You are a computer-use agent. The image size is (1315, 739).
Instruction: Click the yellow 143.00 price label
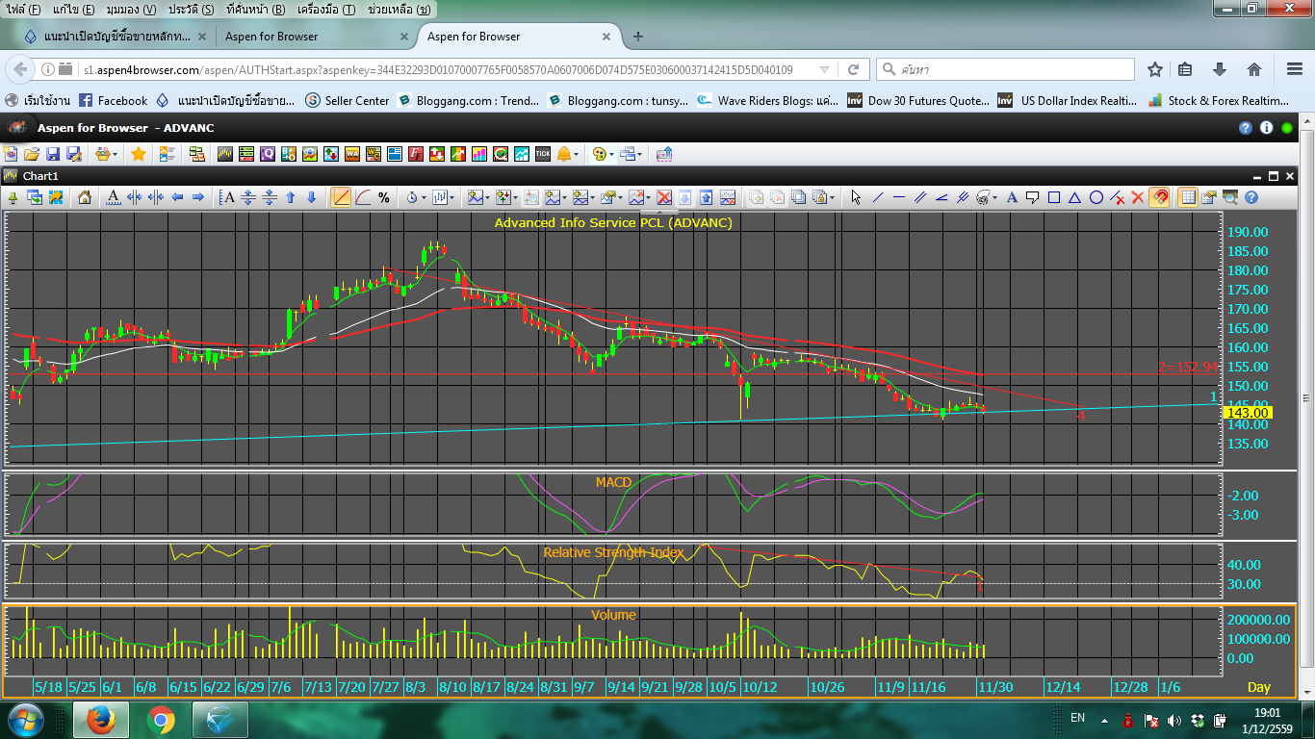(x=1248, y=413)
